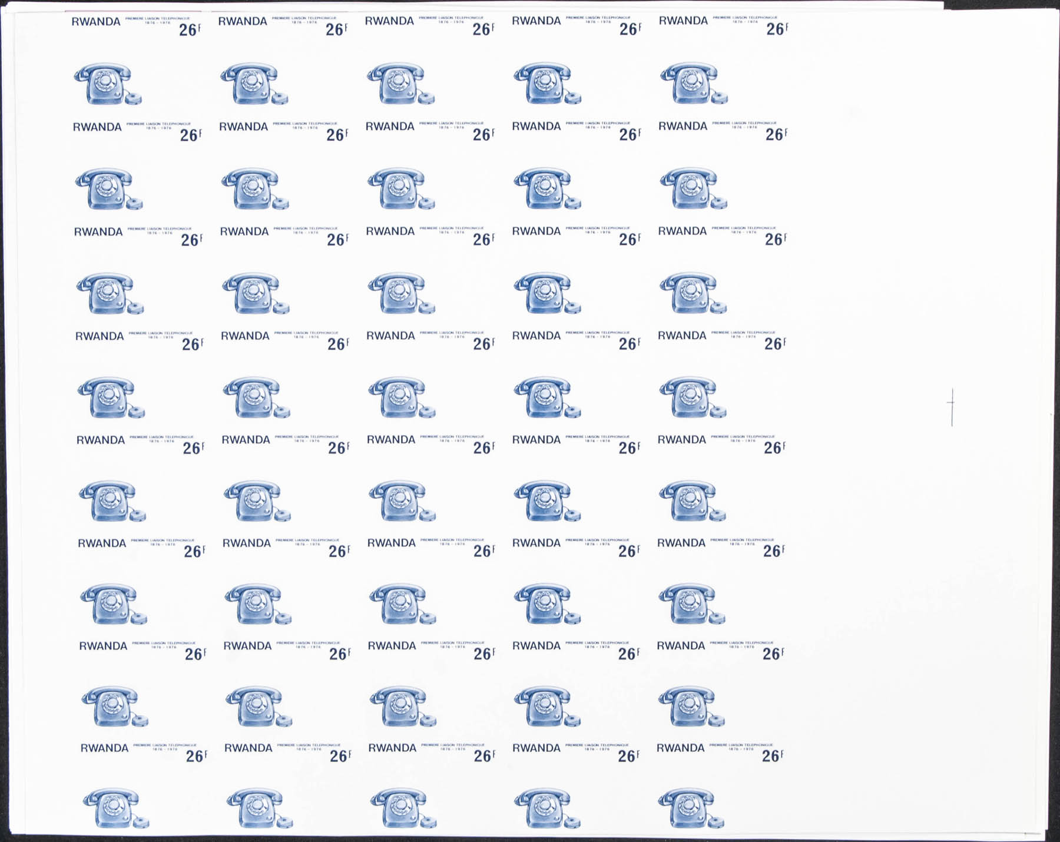Click the 26F denomination in row four, first column
The image size is (1060, 842).
coord(192,344)
